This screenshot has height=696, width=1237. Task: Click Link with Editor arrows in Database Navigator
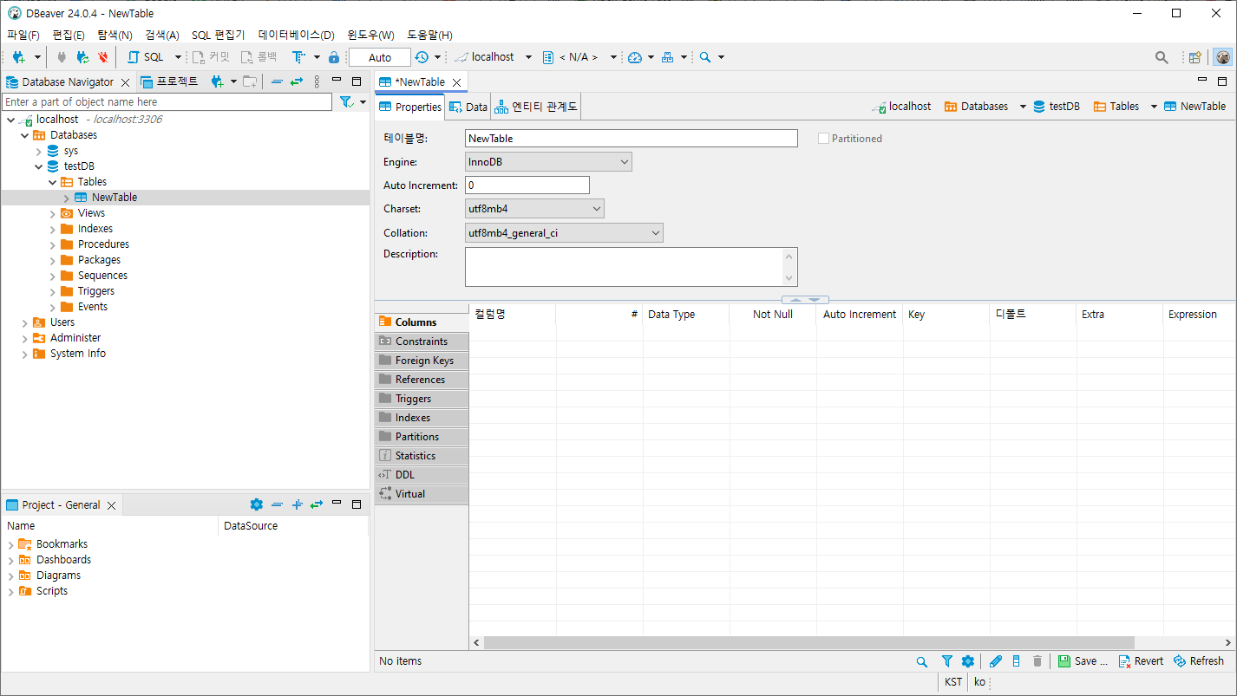(x=297, y=81)
